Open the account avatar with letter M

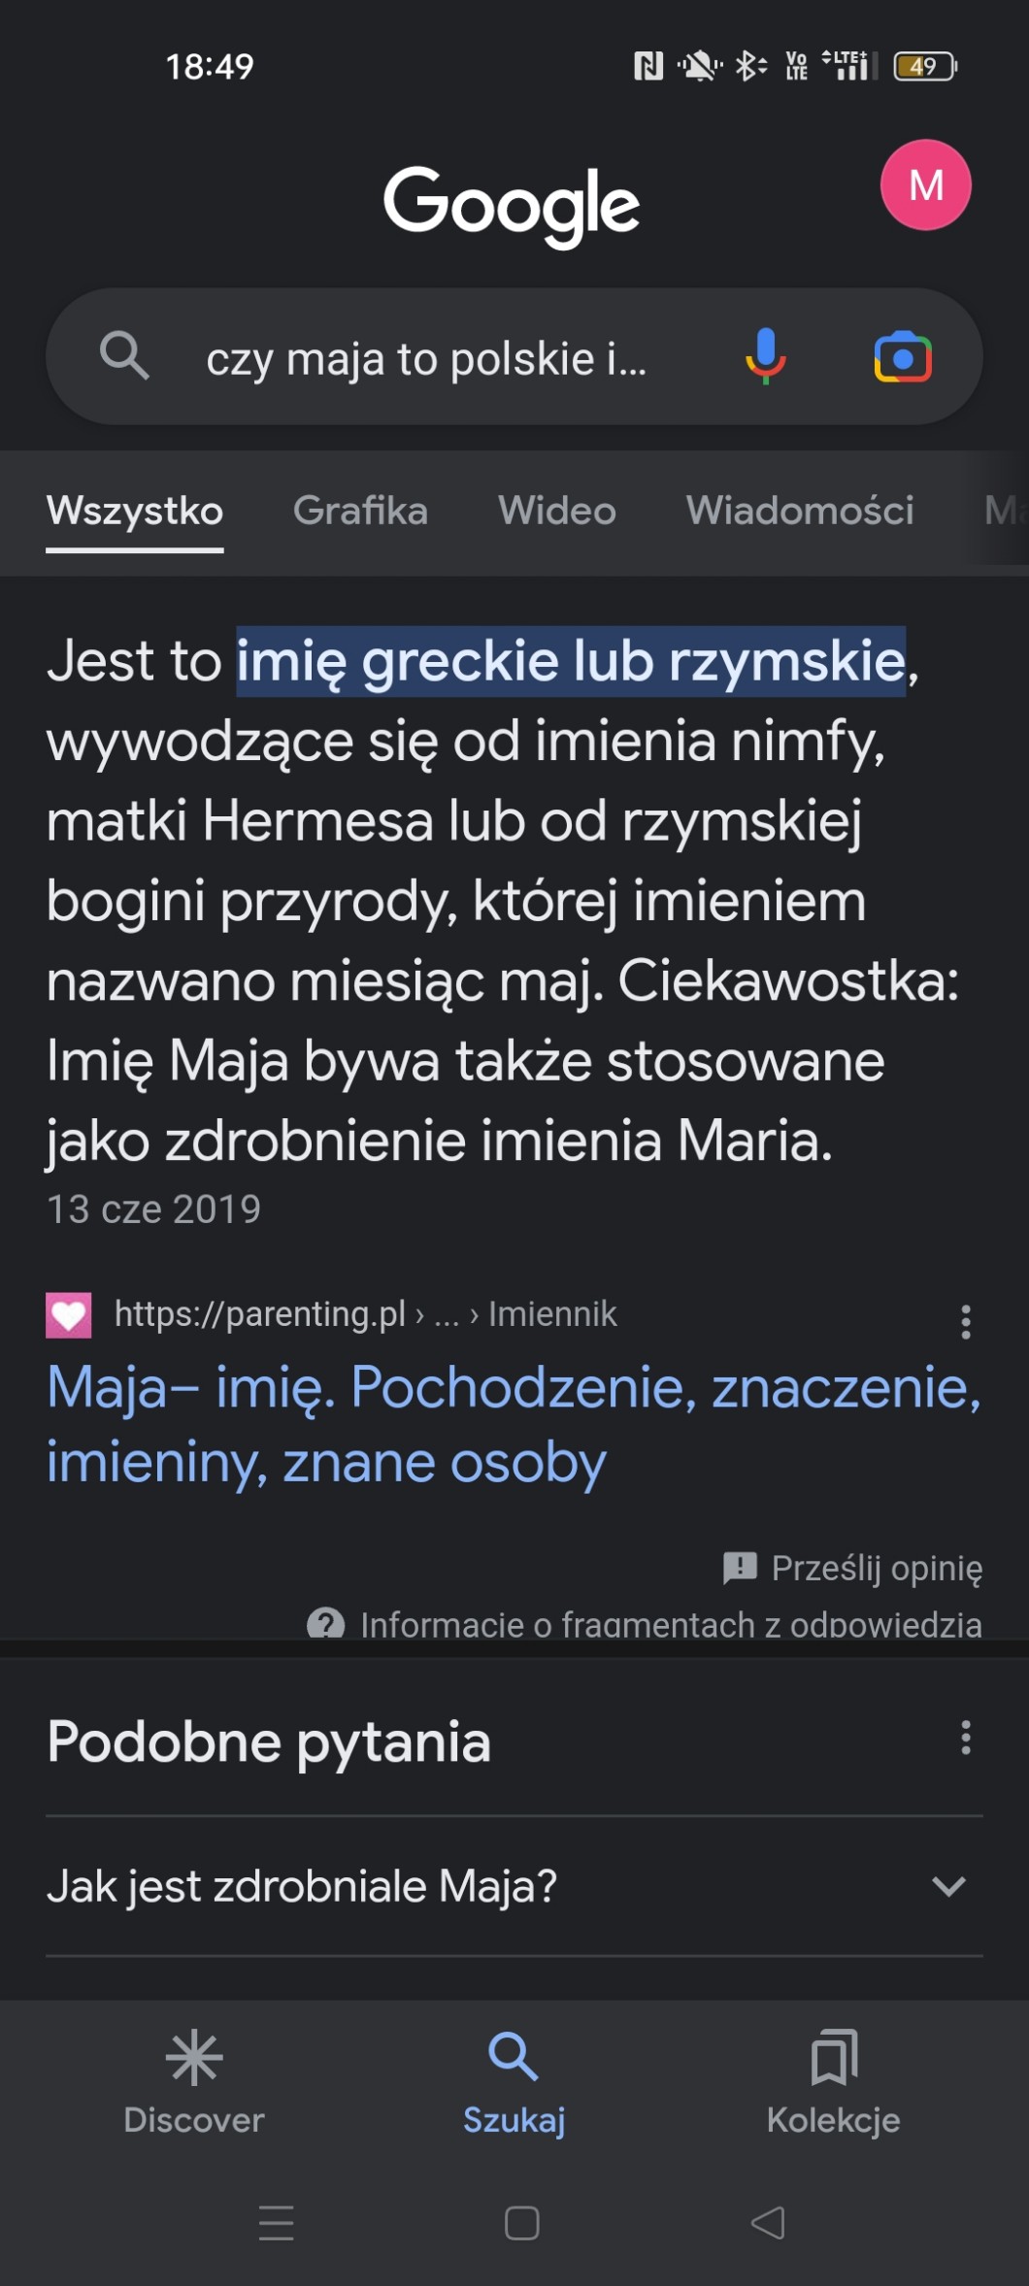coord(925,185)
